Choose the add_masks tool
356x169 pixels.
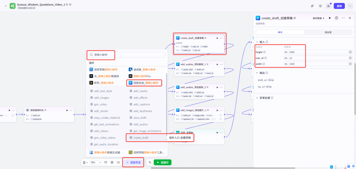click(x=138, y=91)
